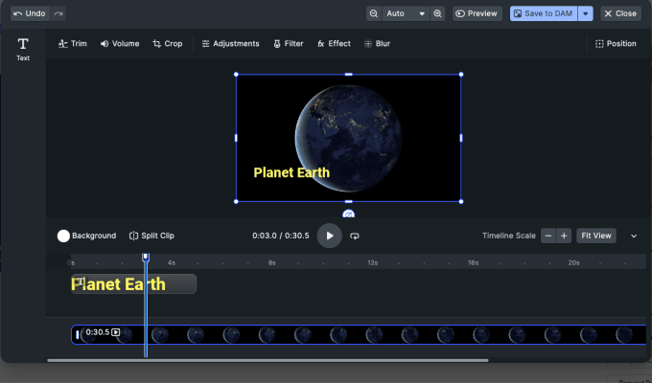Image resolution: width=652 pixels, height=383 pixels.
Task: Open the Filter options
Action: pos(288,44)
